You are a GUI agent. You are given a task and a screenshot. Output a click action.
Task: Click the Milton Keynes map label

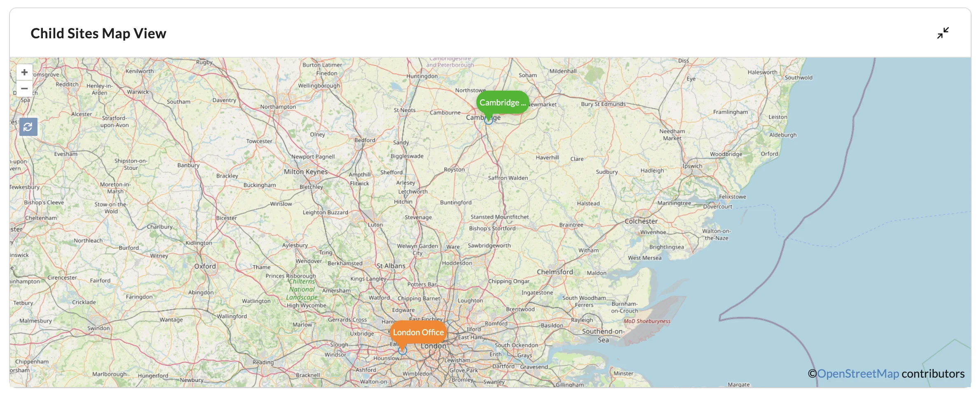pos(306,172)
